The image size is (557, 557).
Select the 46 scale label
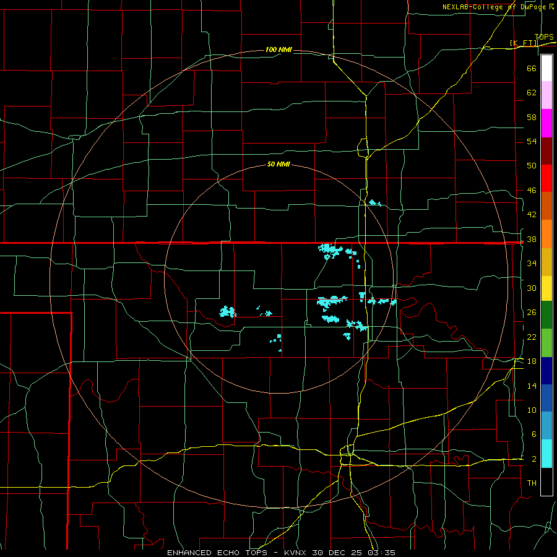point(532,191)
